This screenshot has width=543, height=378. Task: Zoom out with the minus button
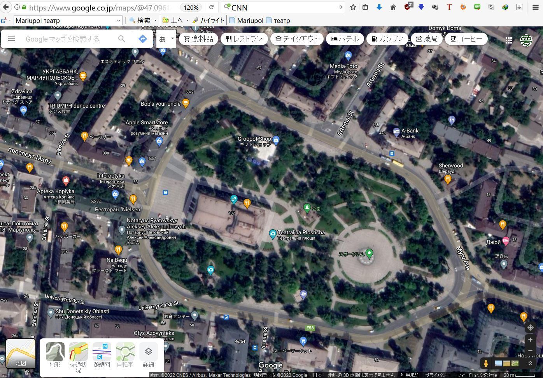(x=530, y=350)
